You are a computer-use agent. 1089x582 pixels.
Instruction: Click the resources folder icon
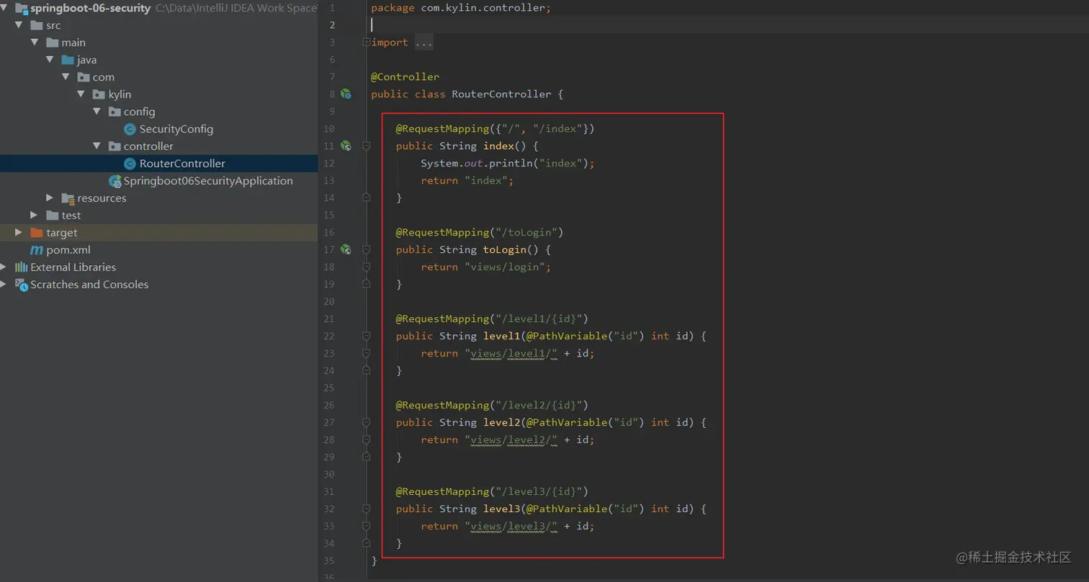68,198
